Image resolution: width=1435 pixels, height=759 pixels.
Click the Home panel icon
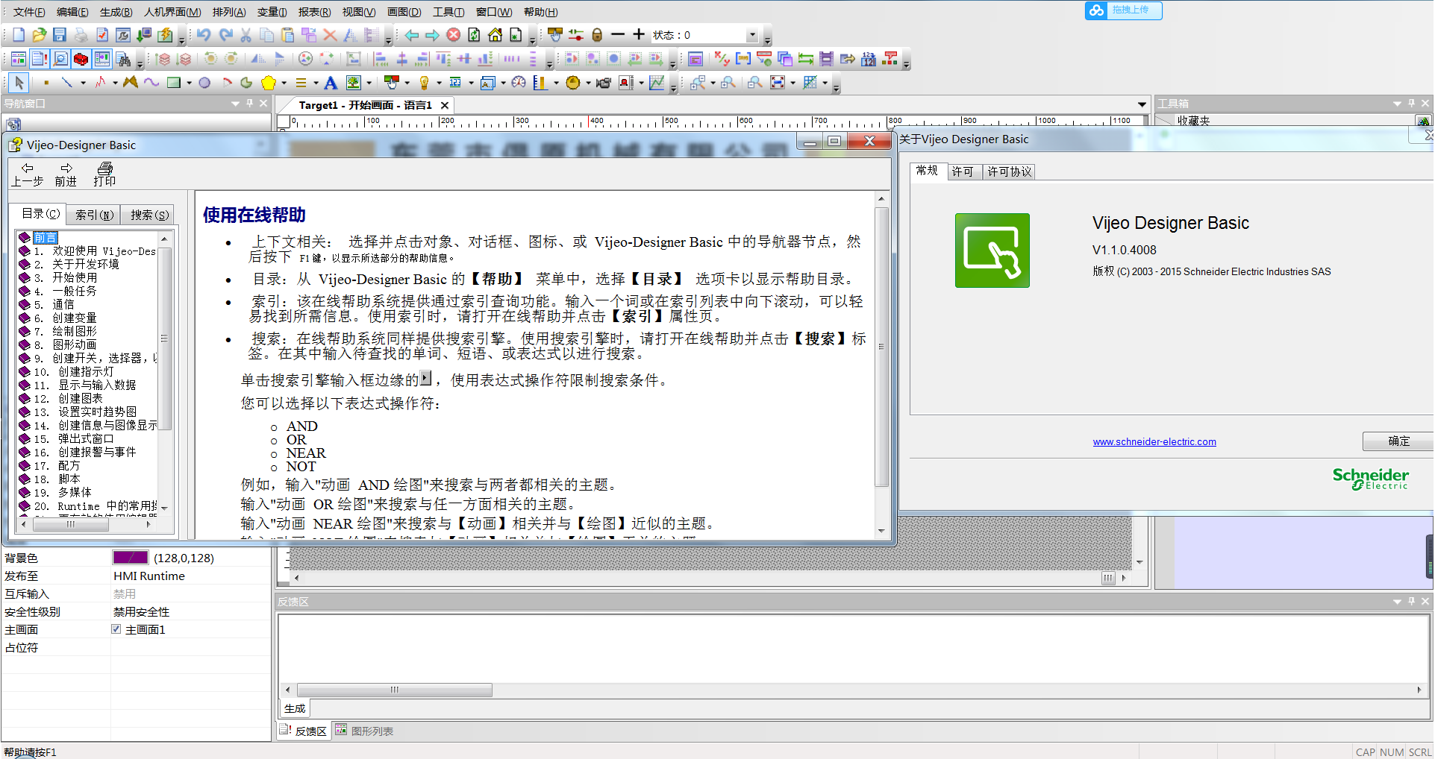click(x=495, y=35)
